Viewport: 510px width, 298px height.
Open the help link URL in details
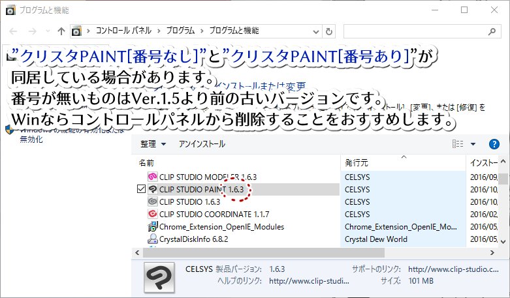tap(309, 281)
